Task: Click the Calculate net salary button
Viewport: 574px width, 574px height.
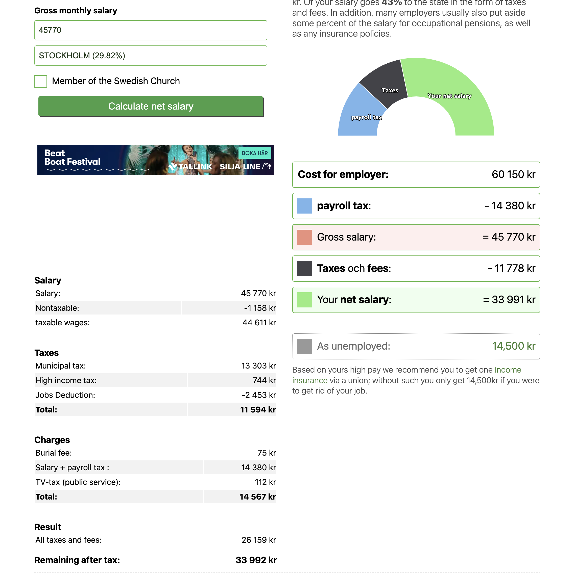Action: point(151,106)
